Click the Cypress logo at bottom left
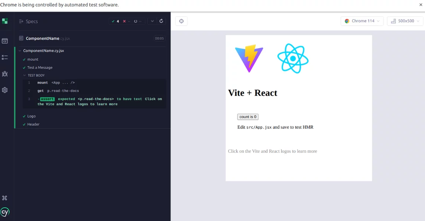This screenshot has width=425, height=221. 5,212
